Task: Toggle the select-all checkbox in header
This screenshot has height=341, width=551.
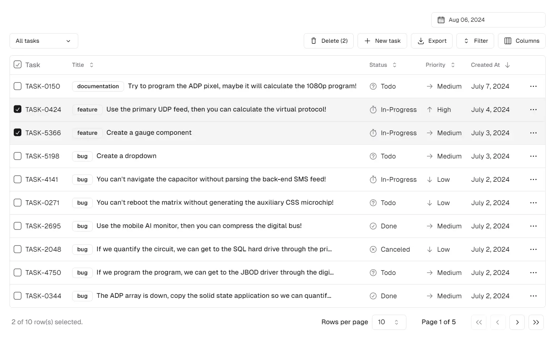Action: [18, 65]
